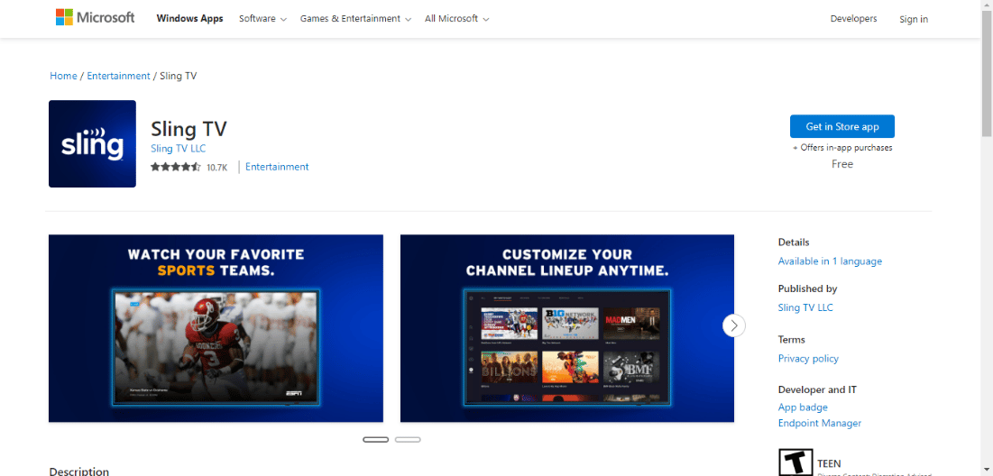Advance carousel with next arrow button

734,325
